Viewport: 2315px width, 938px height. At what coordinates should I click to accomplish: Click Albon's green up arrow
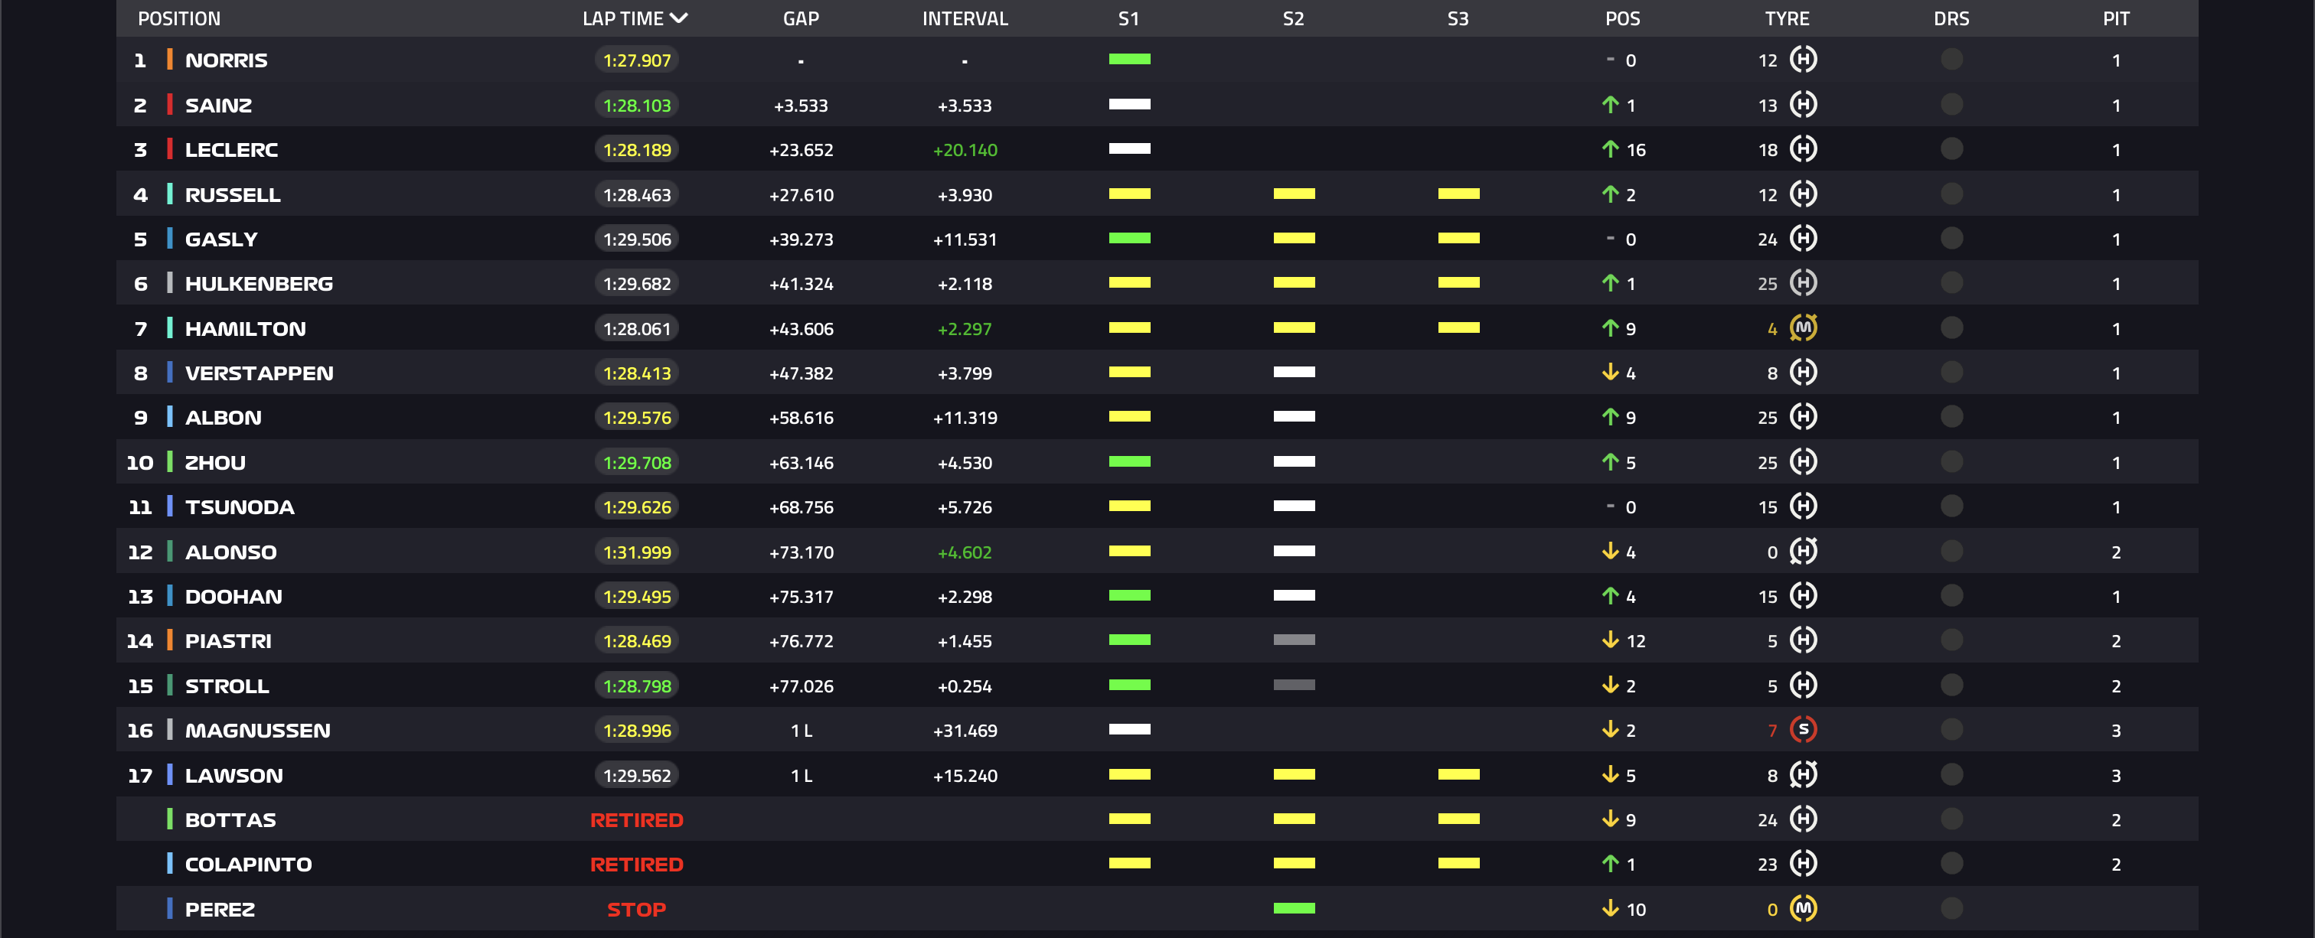click(x=1609, y=417)
